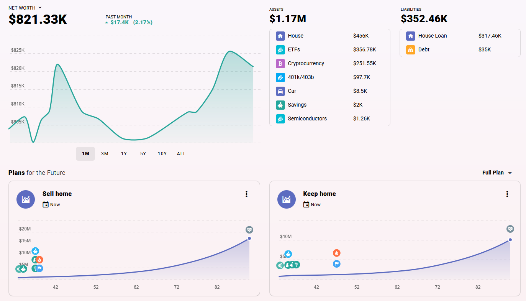
Task: Open the Sell home plan title
Action: point(57,194)
